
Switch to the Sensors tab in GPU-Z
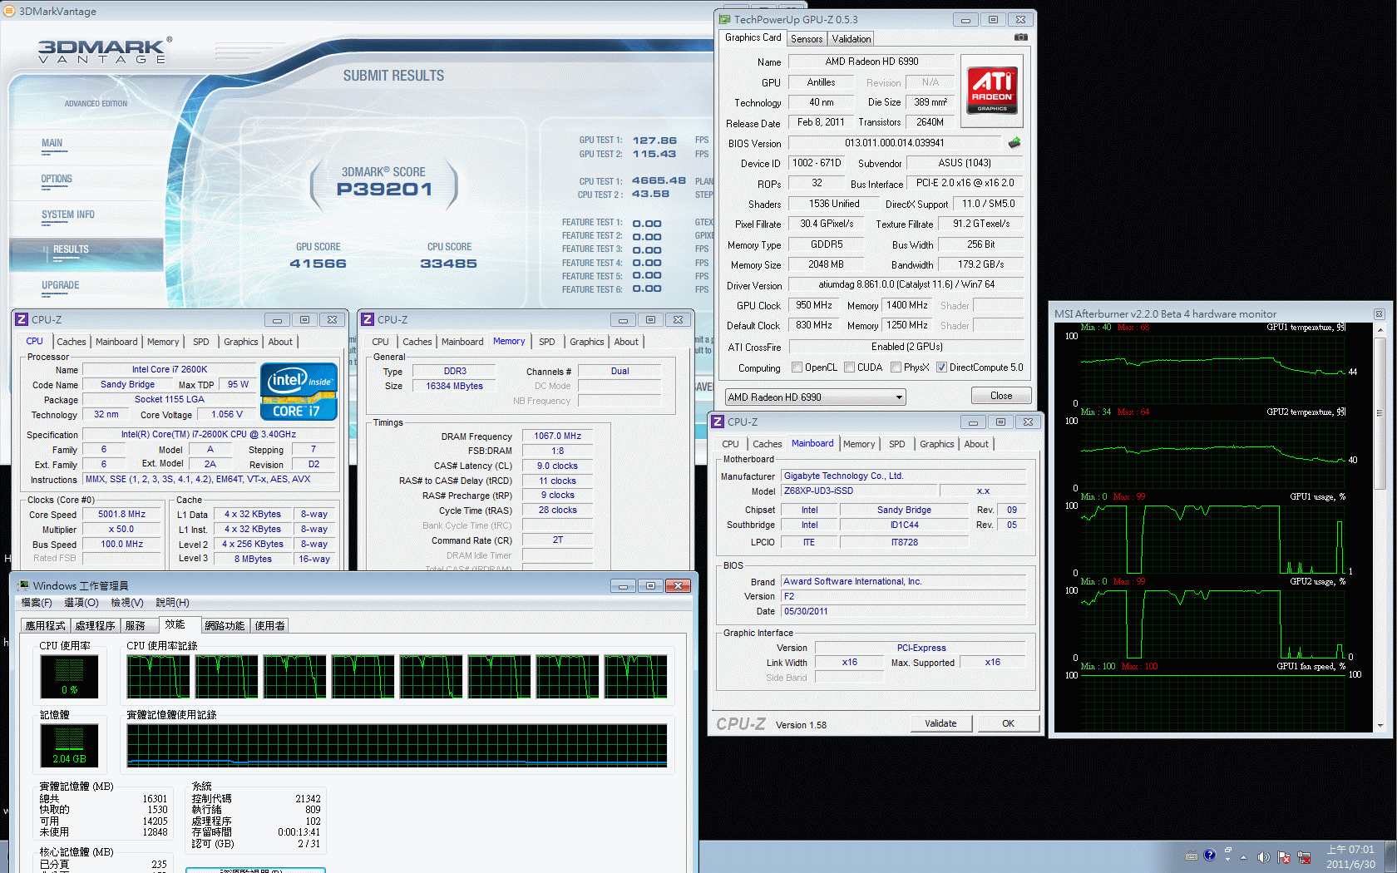point(807,39)
